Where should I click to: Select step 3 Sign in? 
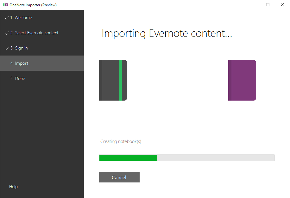pyautogui.click(x=42, y=48)
